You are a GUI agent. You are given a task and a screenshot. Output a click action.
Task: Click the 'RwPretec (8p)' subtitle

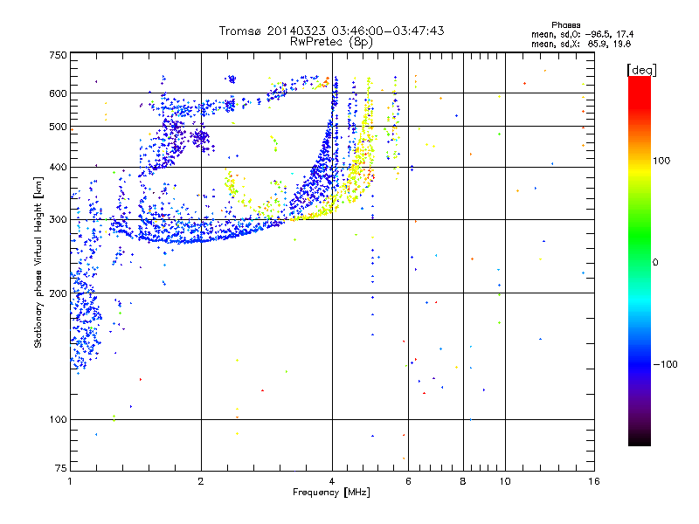[331, 42]
